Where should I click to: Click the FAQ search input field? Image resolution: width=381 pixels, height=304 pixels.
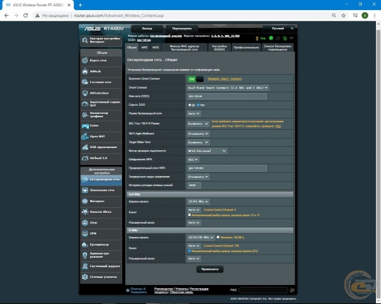(263, 290)
